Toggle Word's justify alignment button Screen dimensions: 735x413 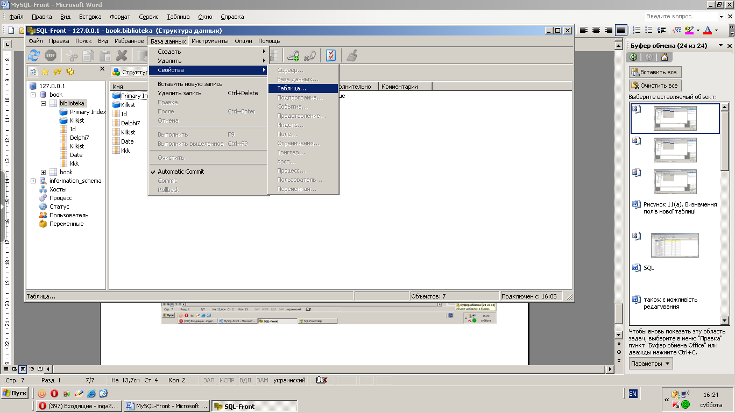pyautogui.click(x=621, y=30)
